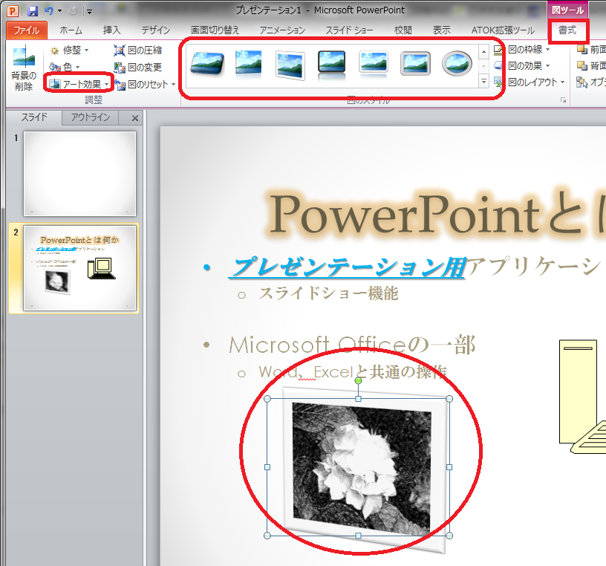
Task: Expand the arrow next to 図のリセット
Action: [174, 84]
